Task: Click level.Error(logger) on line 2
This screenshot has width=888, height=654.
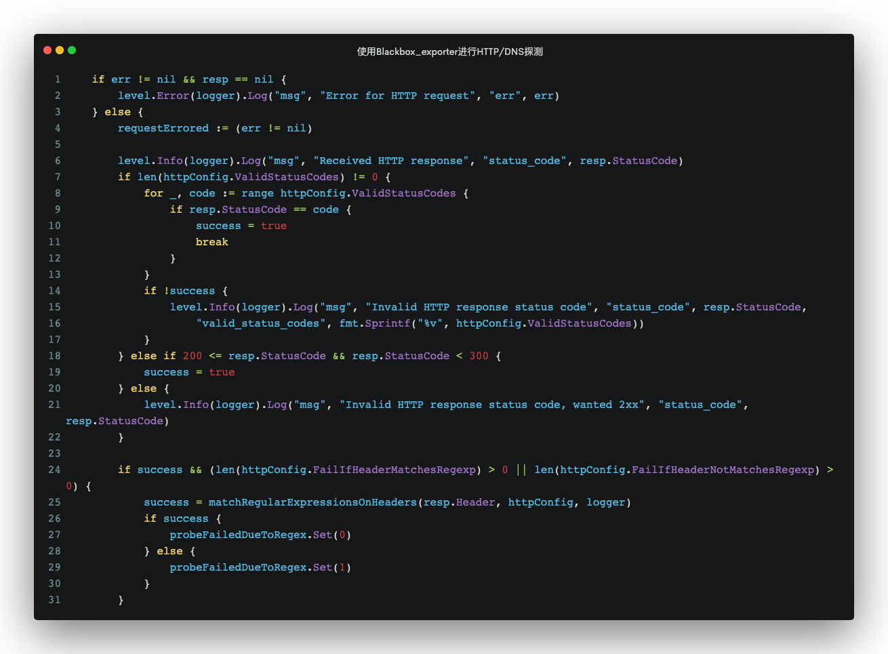Action: coord(180,96)
